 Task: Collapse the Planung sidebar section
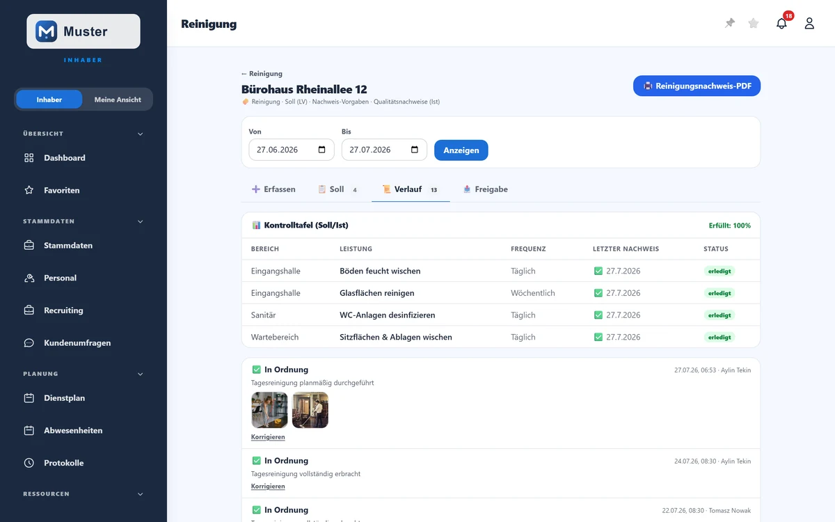pos(140,374)
